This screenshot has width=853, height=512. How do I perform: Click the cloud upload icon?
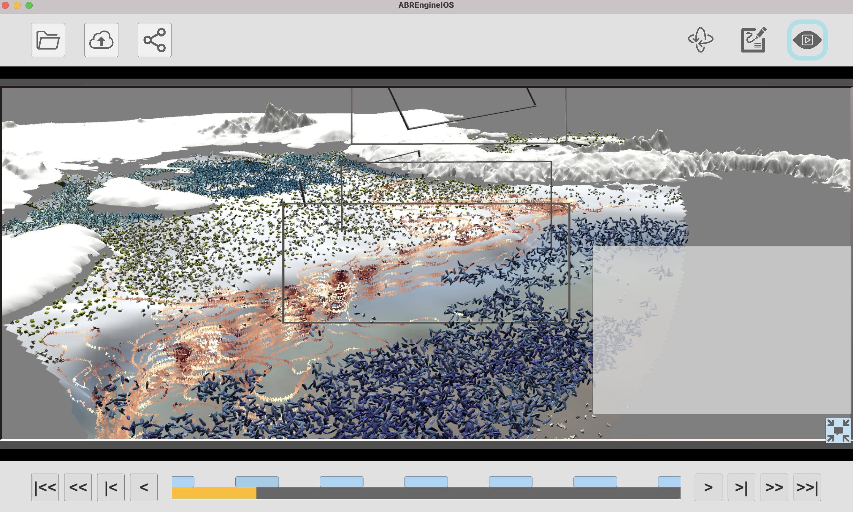coord(101,40)
